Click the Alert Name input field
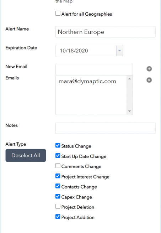Screen dimensions: 161x233 [x=106, y=32]
